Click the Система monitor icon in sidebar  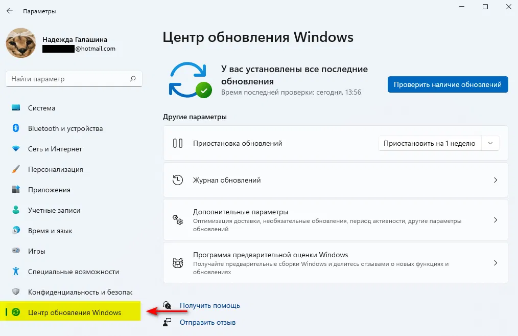coord(16,108)
